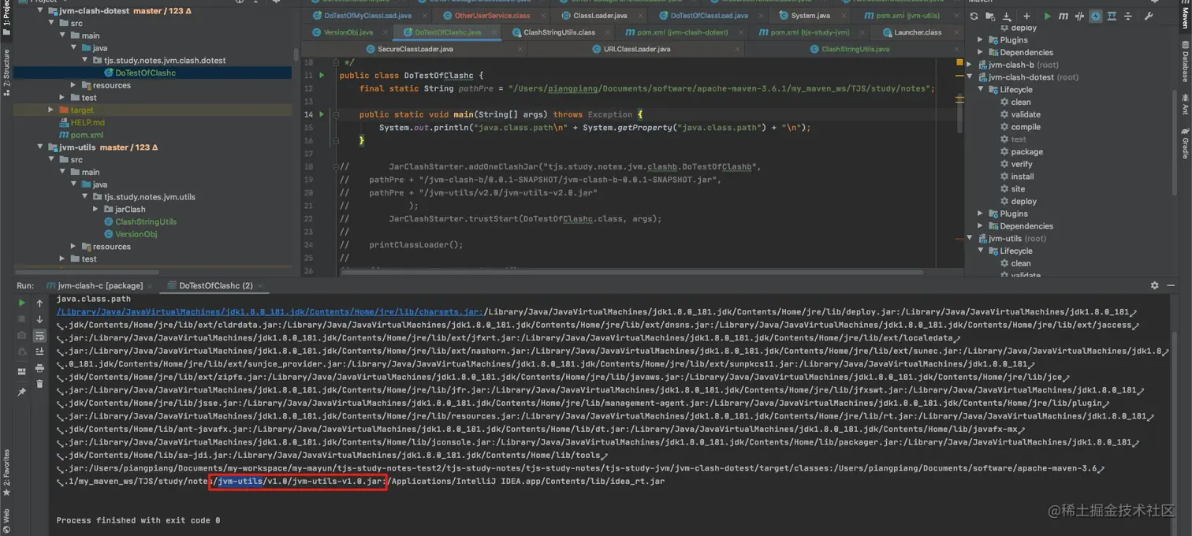Run Maven 'verify' goal under jvm-clash-dotest
Viewport: 1192px width, 536px height.
tap(1022, 164)
